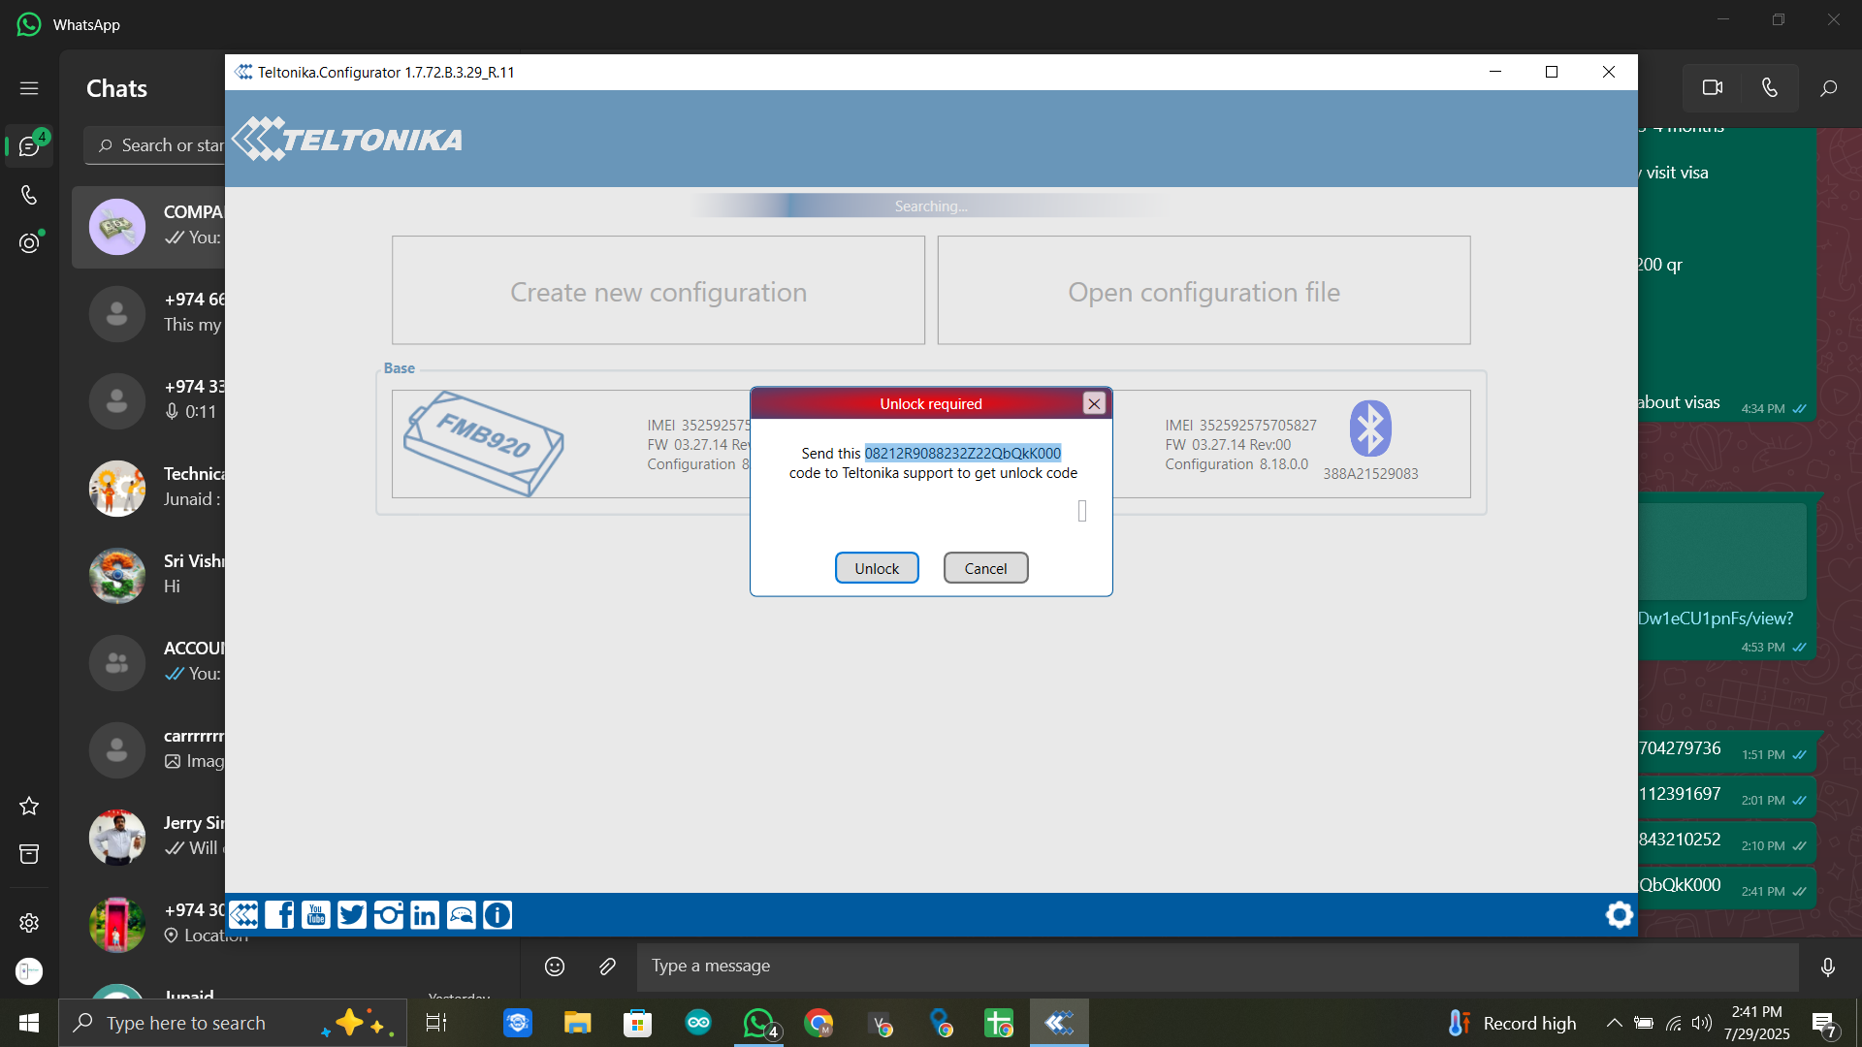This screenshot has height=1047, width=1862.
Task: Open the +974 66 chat in WhatsApp
Action: tap(148, 312)
